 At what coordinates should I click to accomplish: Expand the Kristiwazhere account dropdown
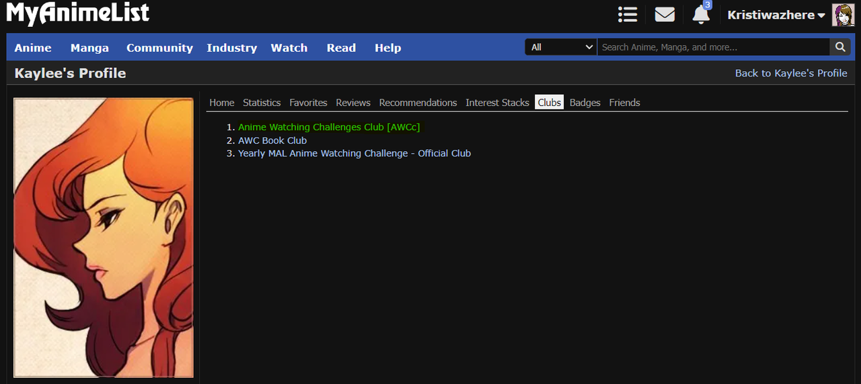776,15
